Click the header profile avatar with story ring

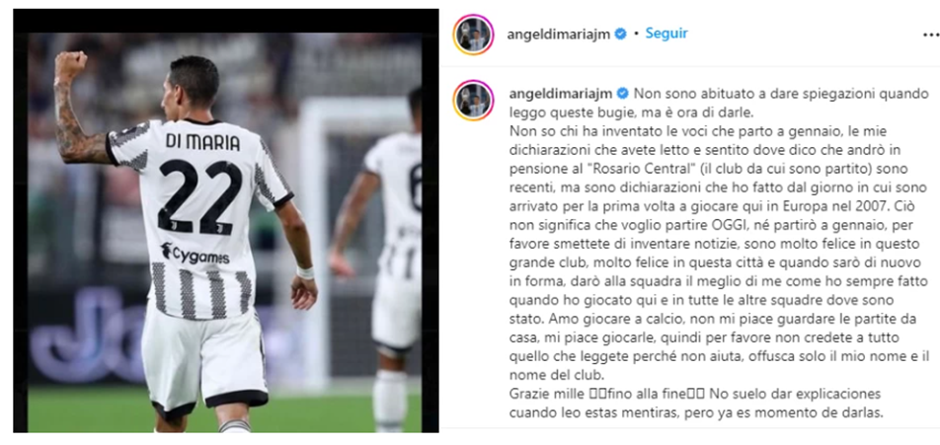(x=473, y=35)
